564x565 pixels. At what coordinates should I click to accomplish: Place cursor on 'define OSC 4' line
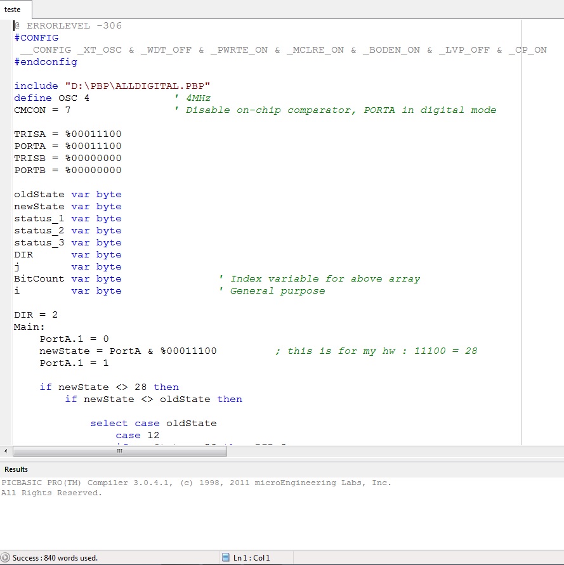click(x=51, y=98)
